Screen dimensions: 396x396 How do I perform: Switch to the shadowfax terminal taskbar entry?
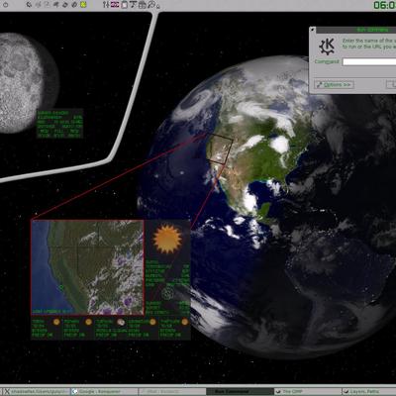(x=37, y=391)
